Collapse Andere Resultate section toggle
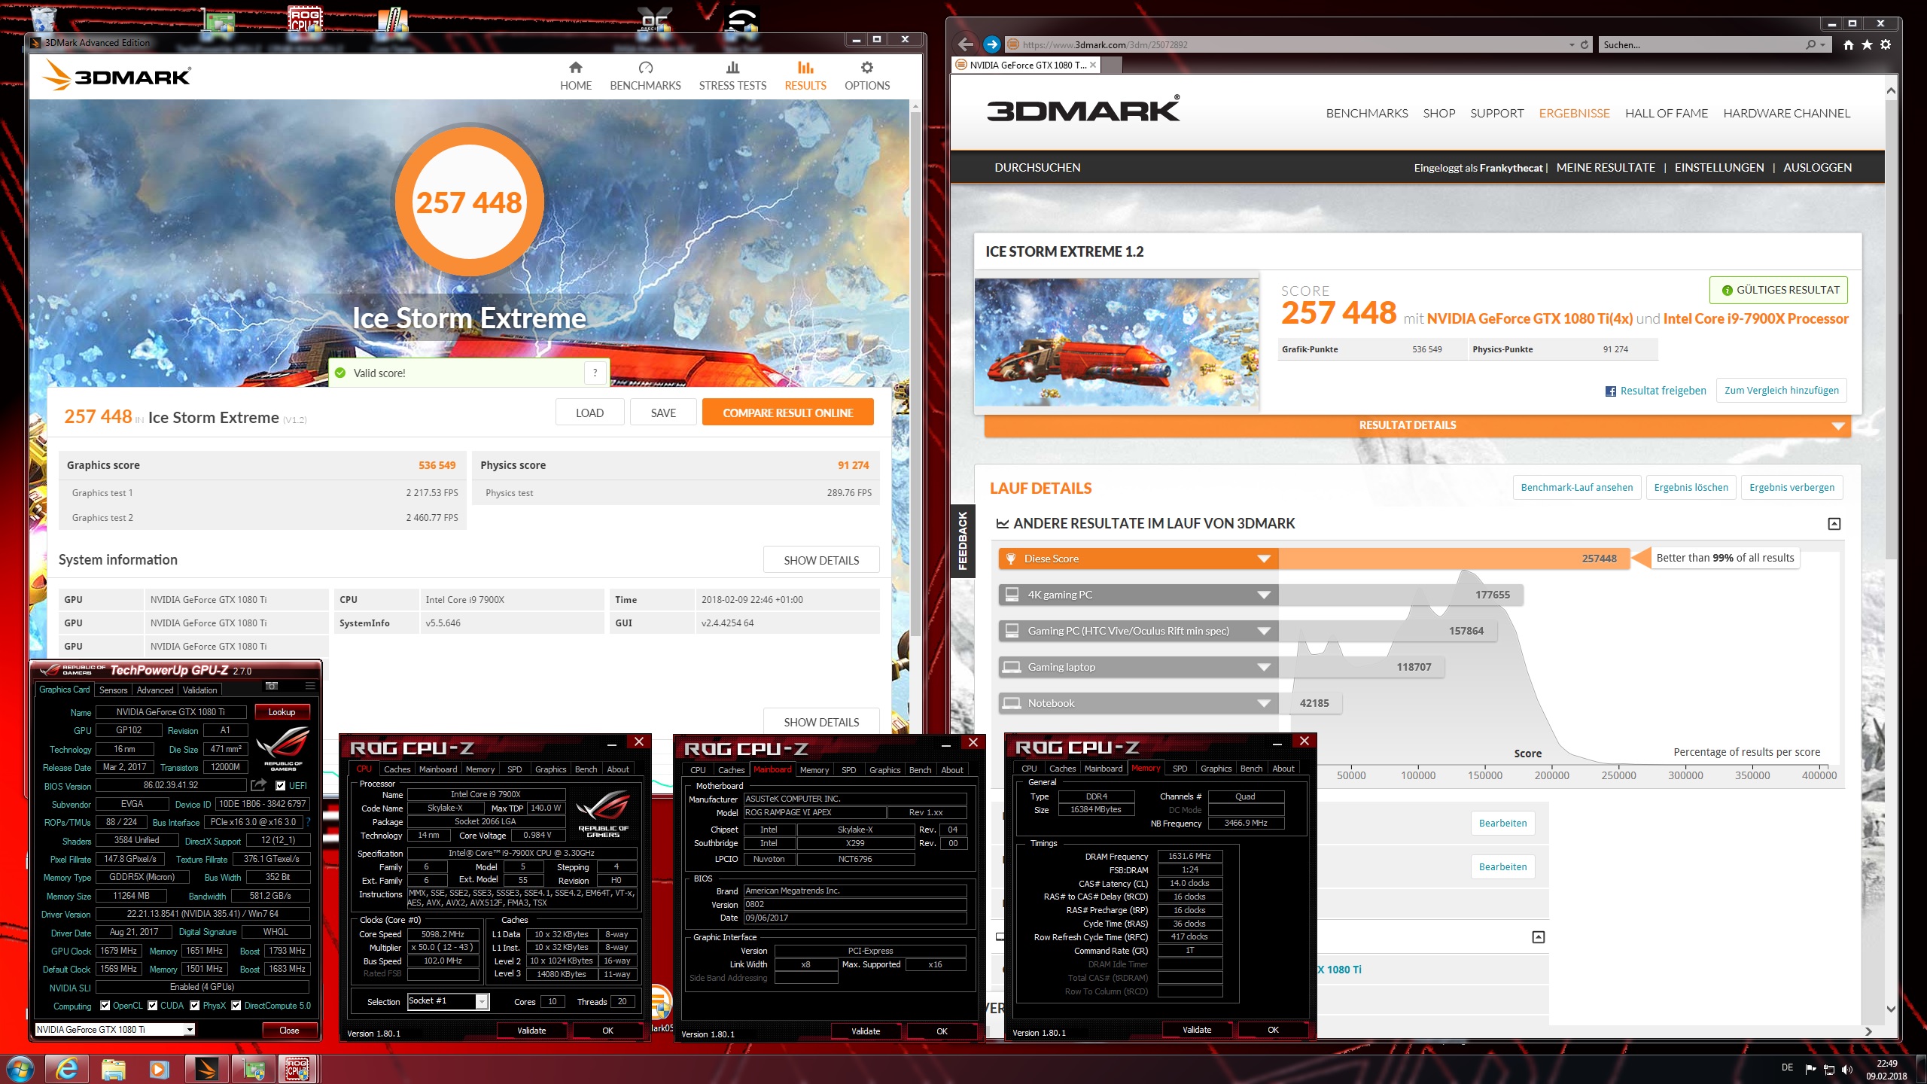1927x1084 pixels. click(1834, 523)
